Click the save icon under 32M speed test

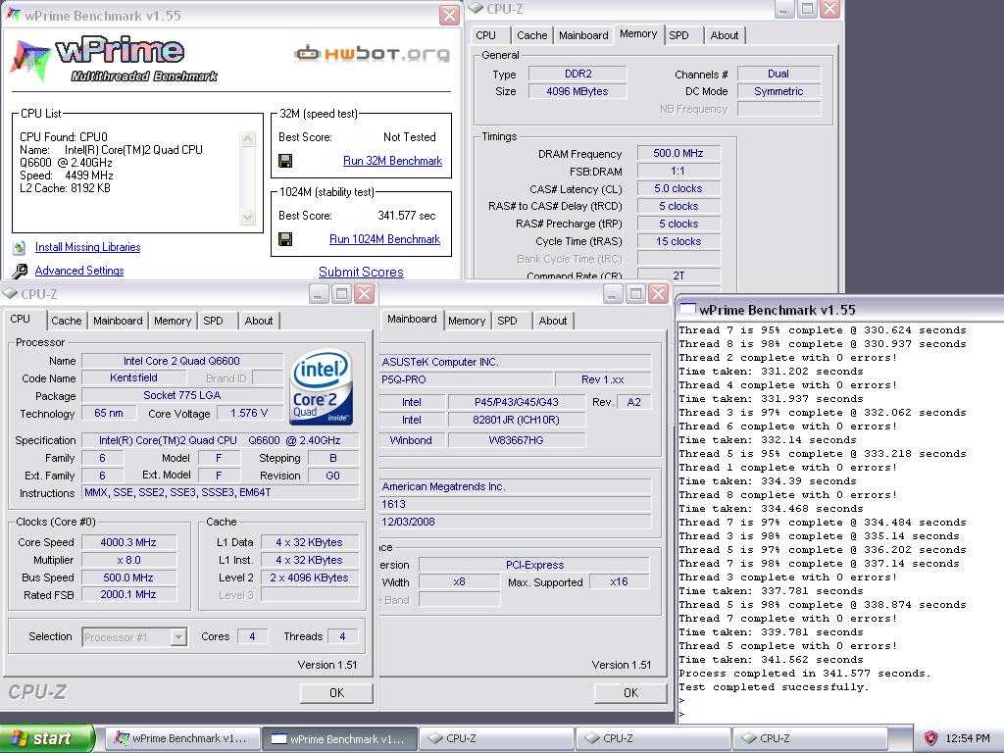285,161
